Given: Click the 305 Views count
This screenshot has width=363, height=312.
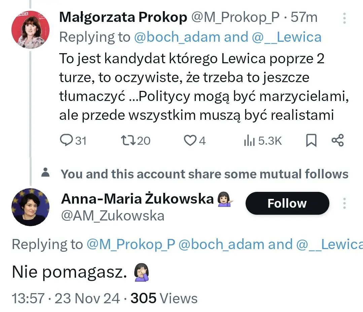Looking at the screenshot, I should click(164, 298).
